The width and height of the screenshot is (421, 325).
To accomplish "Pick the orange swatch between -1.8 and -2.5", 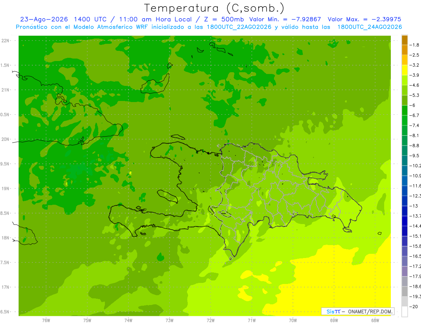I will (405, 50).
